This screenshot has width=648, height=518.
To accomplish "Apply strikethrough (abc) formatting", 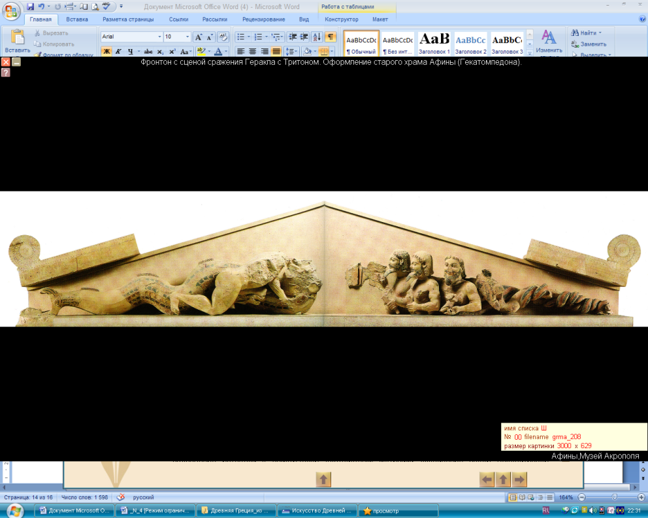I will coord(148,51).
